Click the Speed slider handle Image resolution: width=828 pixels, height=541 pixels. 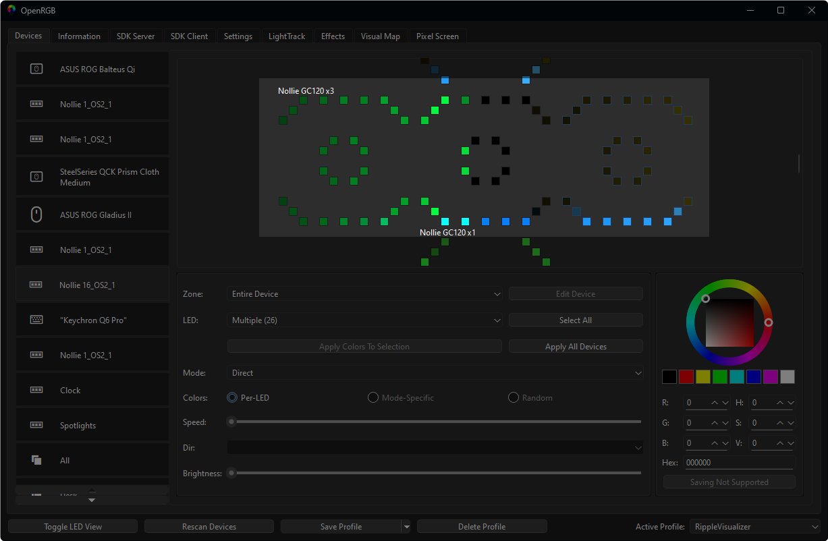(231, 422)
